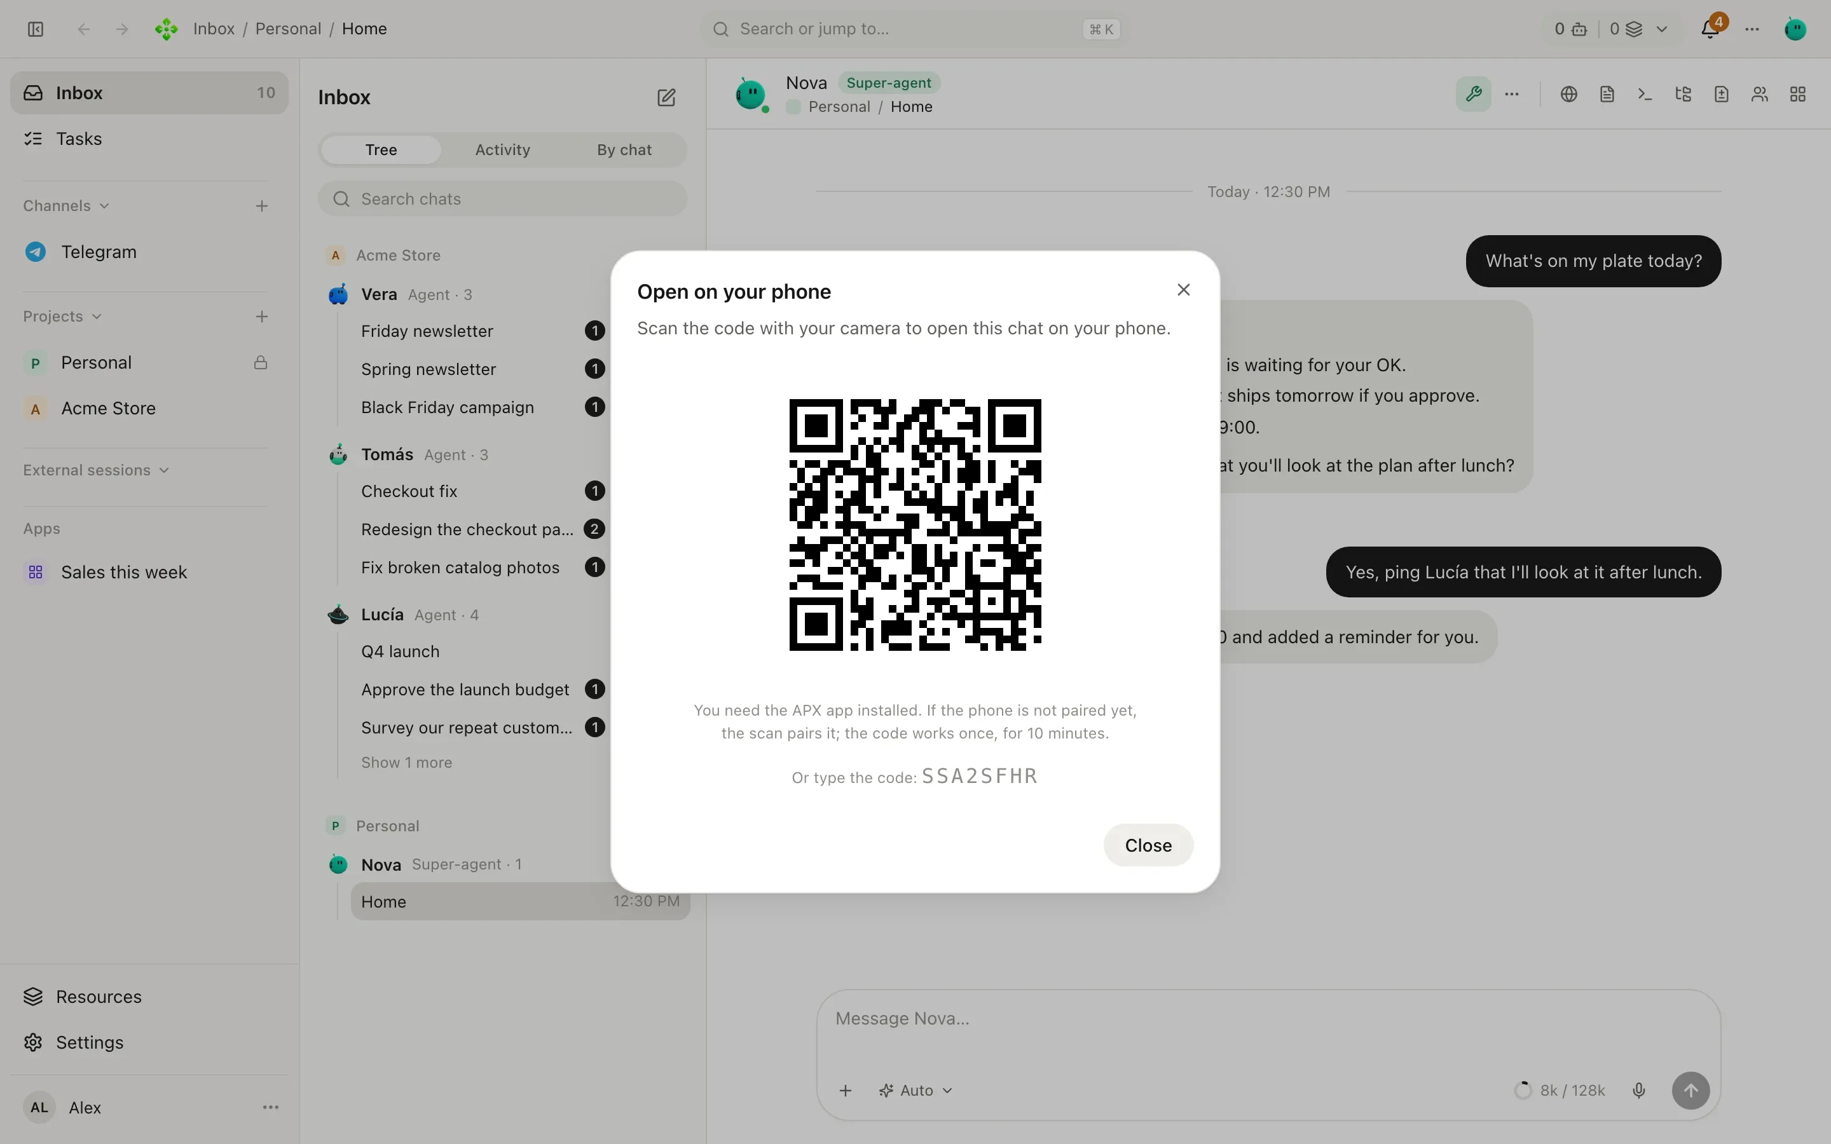
Task: Open Alex account more options
Action: (270, 1107)
